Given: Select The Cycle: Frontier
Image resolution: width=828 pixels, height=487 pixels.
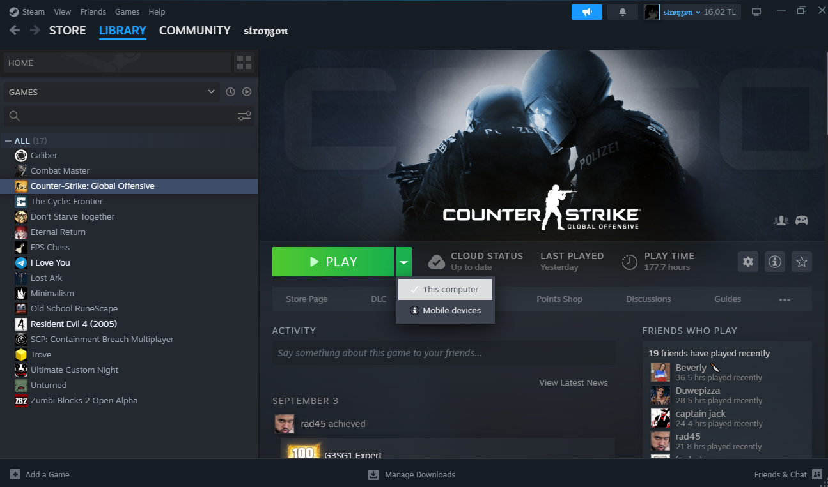Looking at the screenshot, I should coord(129,201).
